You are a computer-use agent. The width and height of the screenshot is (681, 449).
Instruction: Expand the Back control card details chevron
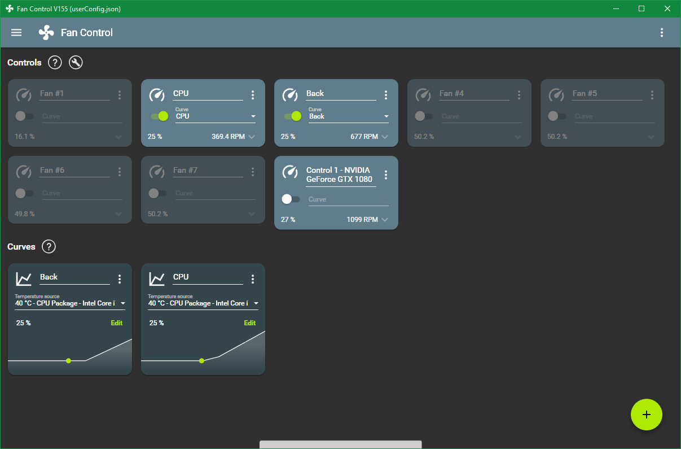(x=385, y=137)
